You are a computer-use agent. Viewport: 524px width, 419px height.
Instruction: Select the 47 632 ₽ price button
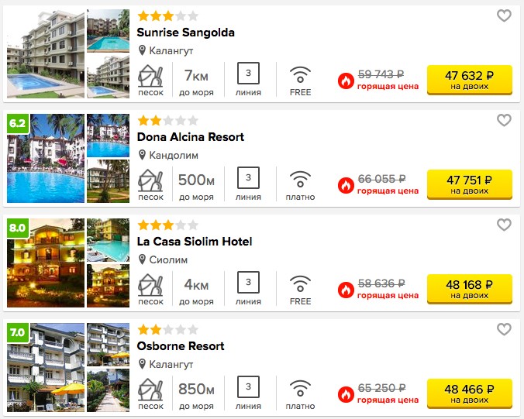470,80
